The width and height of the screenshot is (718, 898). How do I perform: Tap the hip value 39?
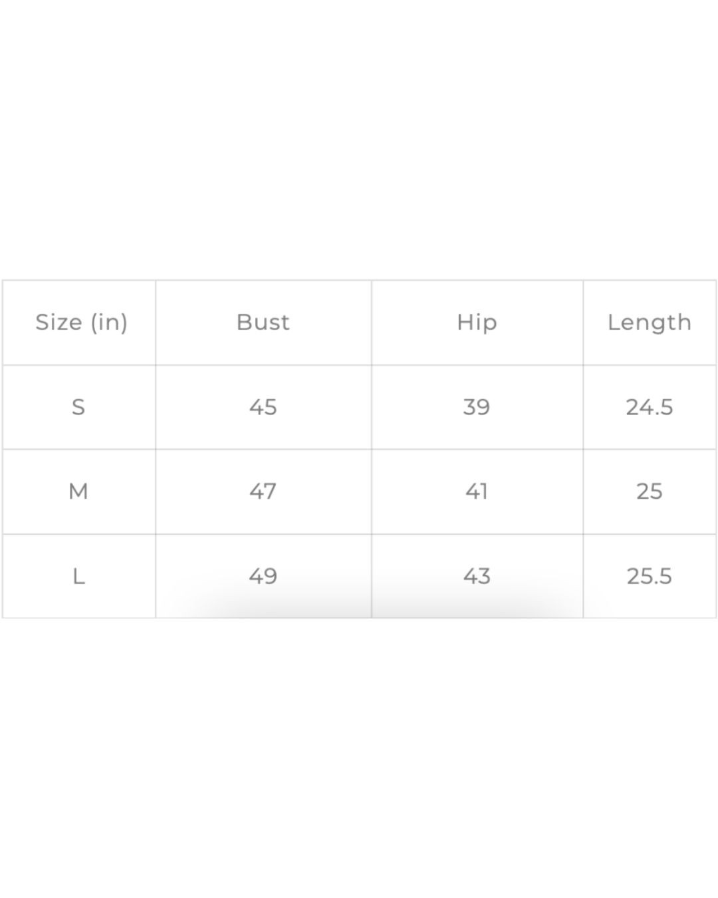[x=477, y=407]
